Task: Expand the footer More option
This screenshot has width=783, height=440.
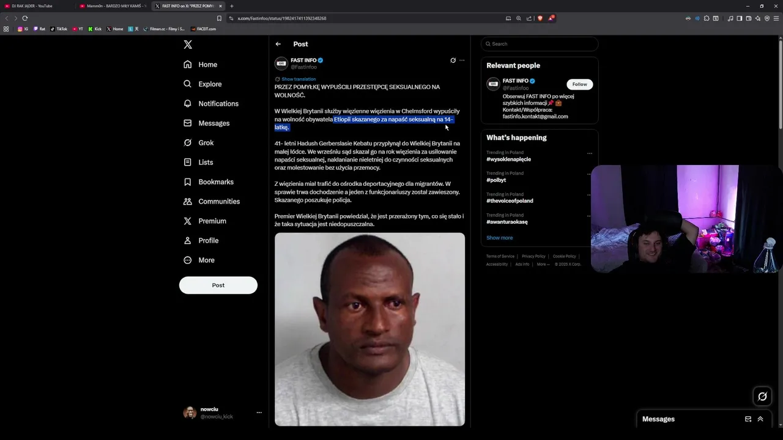Action: (x=542, y=264)
